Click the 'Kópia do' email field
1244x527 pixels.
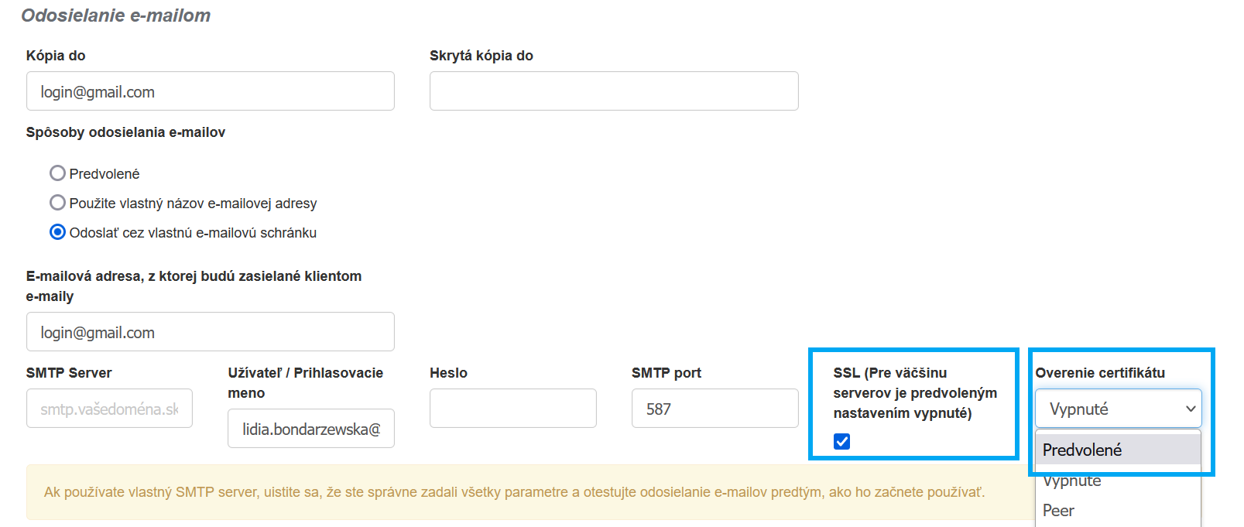pyautogui.click(x=210, y=91)
